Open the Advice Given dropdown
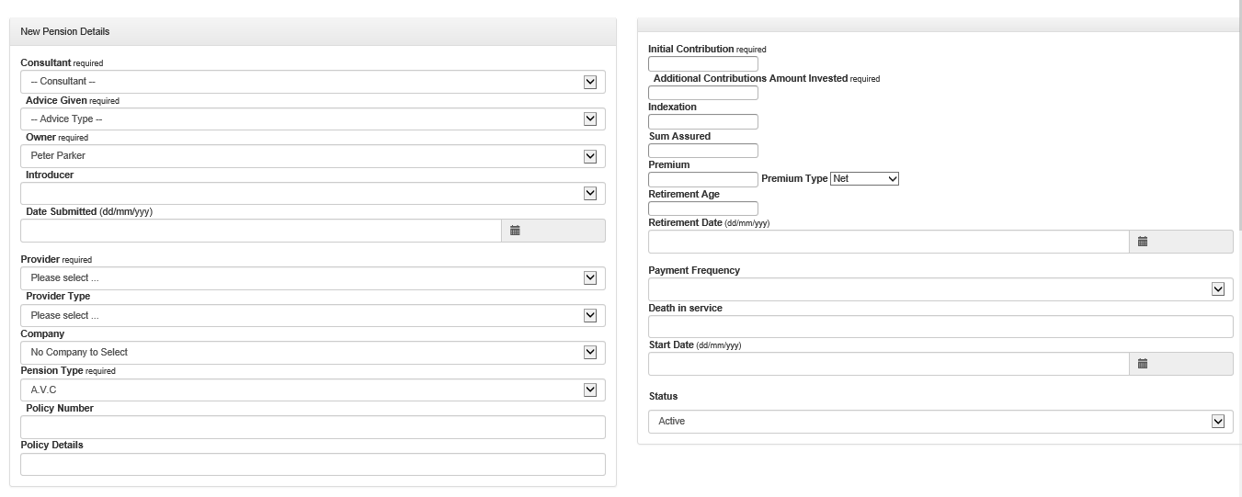Viewport: 1242px width, 497px height. pyautogui.click(x=313, y=119)
